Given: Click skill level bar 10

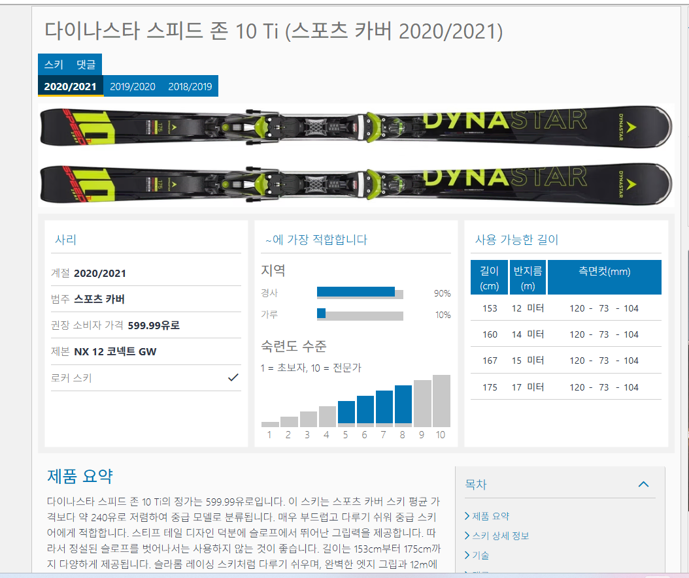Looking at the screenshot, I should (x=441, y=400).
